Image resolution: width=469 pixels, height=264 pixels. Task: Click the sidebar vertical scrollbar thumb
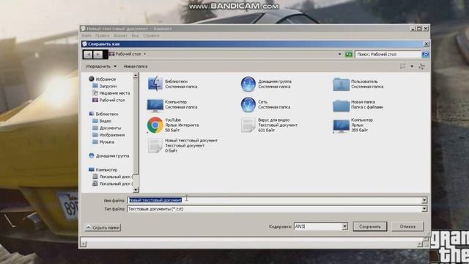[136, 126]
